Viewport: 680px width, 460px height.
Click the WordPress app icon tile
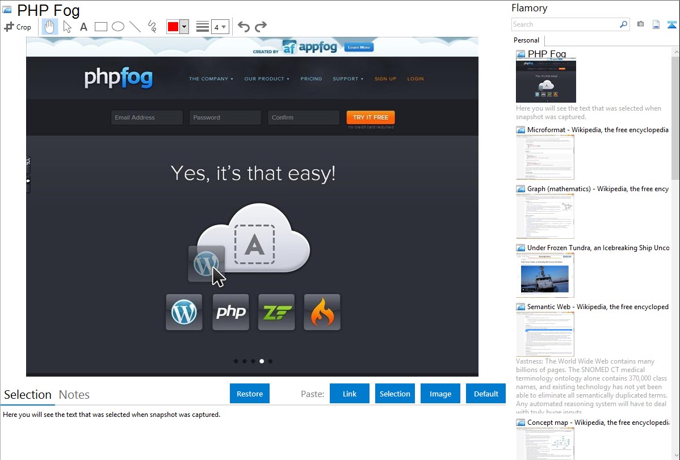tap(184, 312)
